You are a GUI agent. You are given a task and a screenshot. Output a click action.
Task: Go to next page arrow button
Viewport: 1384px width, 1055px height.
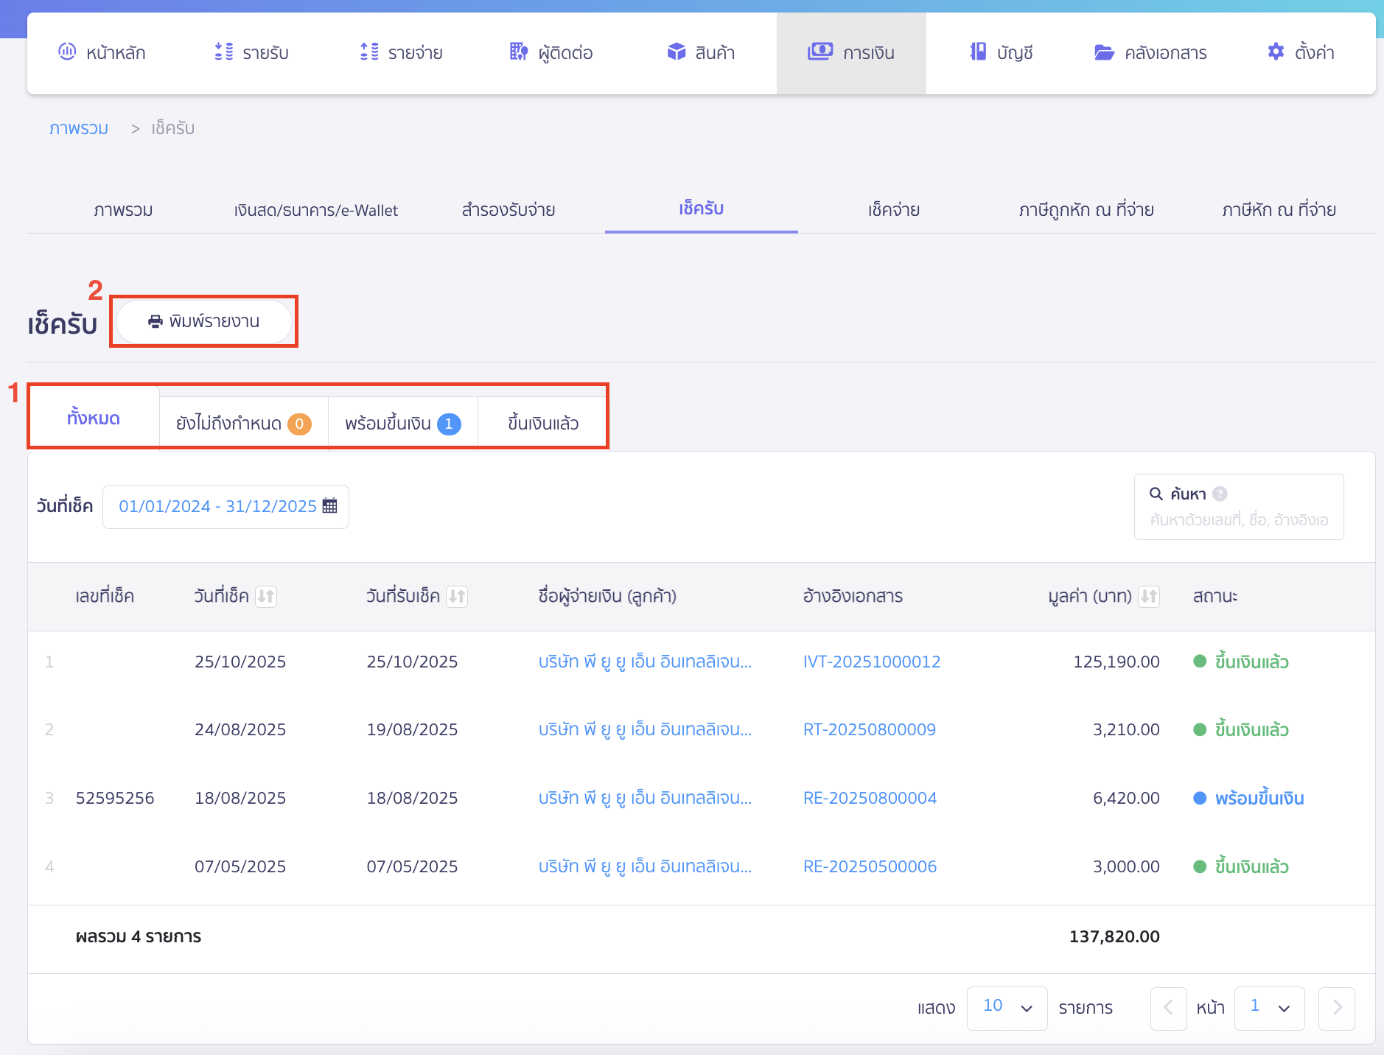tap(1337, 1008)
